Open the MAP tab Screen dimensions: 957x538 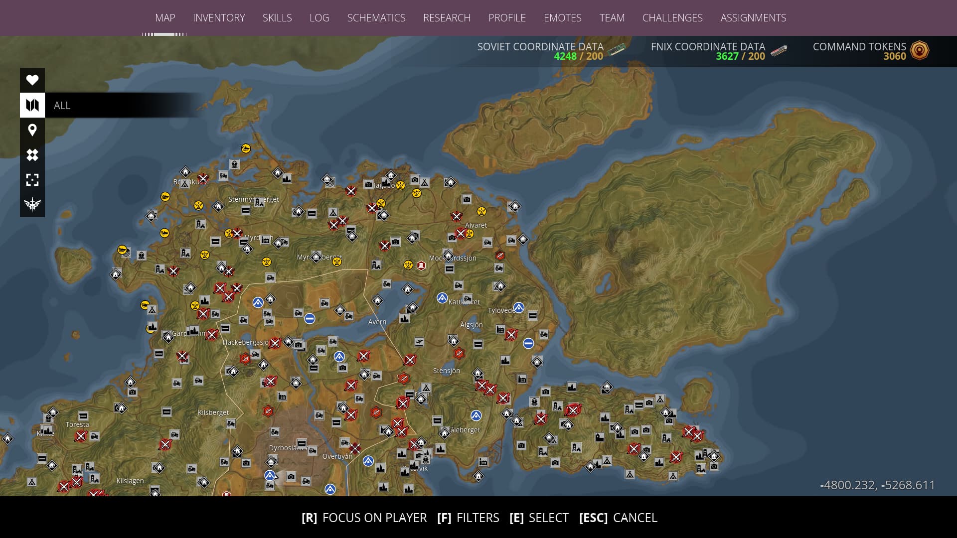tap(165, 18)
